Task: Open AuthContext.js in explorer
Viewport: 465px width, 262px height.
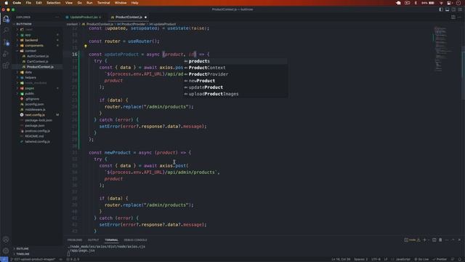Action: tap(37, 56)
